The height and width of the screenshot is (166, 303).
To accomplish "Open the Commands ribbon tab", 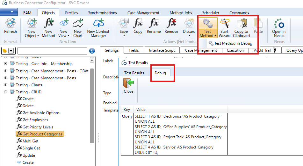I will (x=239, y=13).
